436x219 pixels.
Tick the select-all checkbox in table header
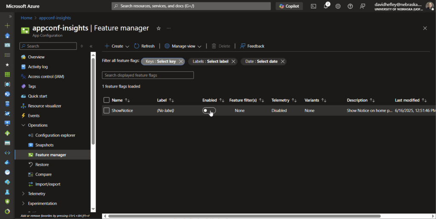pyautogui.click(x=106, y=100)
